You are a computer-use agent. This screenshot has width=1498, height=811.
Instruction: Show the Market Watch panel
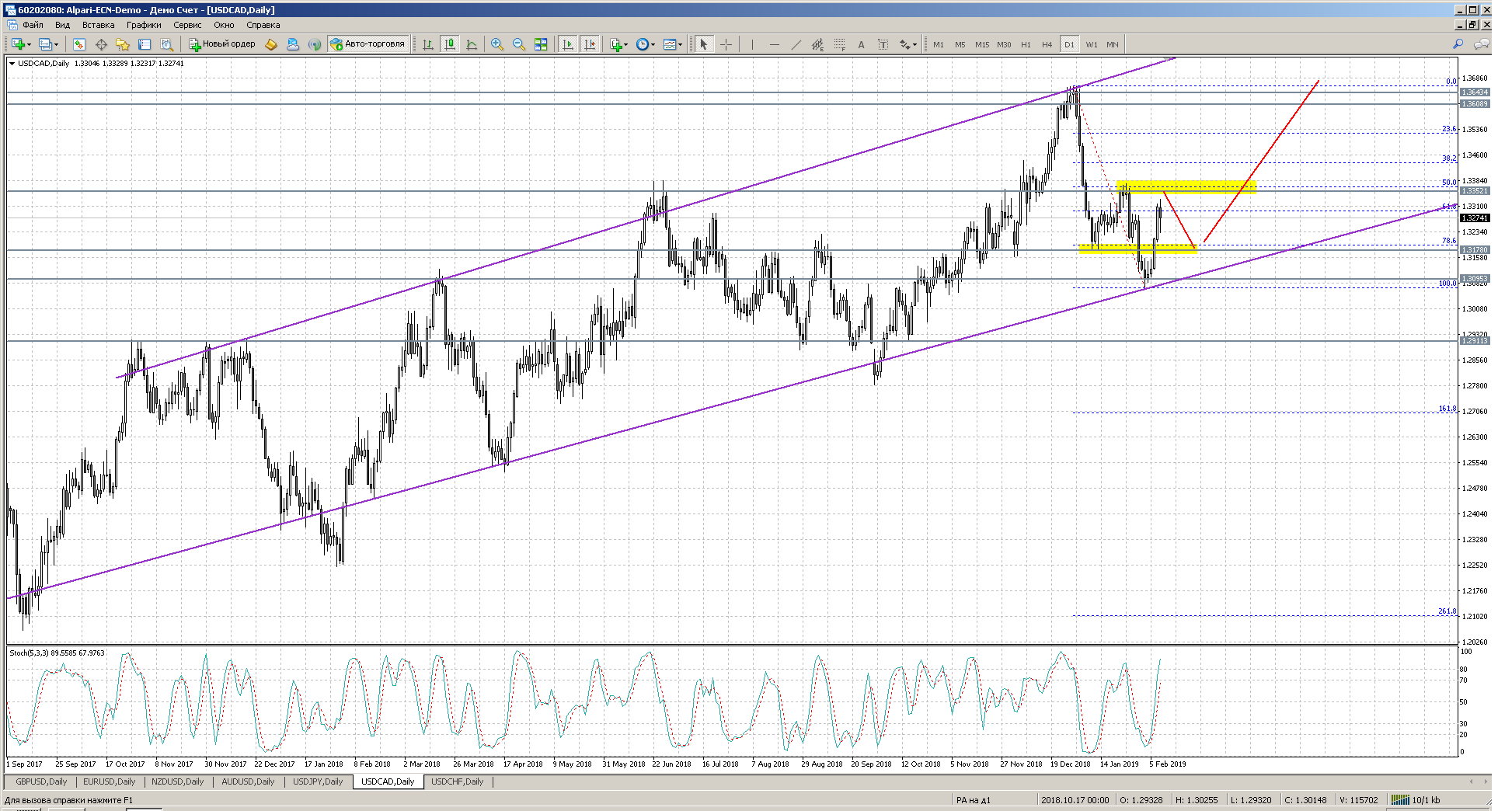[79, 44]
